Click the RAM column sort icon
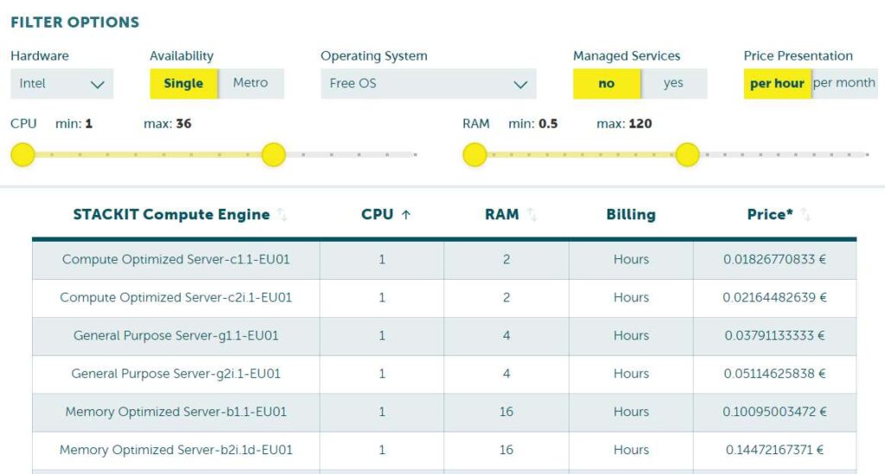Image resolution: width=885 pixels, height=474 pixels. click(532, 215)
